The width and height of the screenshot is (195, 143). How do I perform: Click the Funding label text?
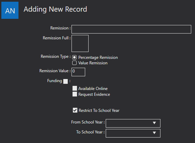(55, 81)
